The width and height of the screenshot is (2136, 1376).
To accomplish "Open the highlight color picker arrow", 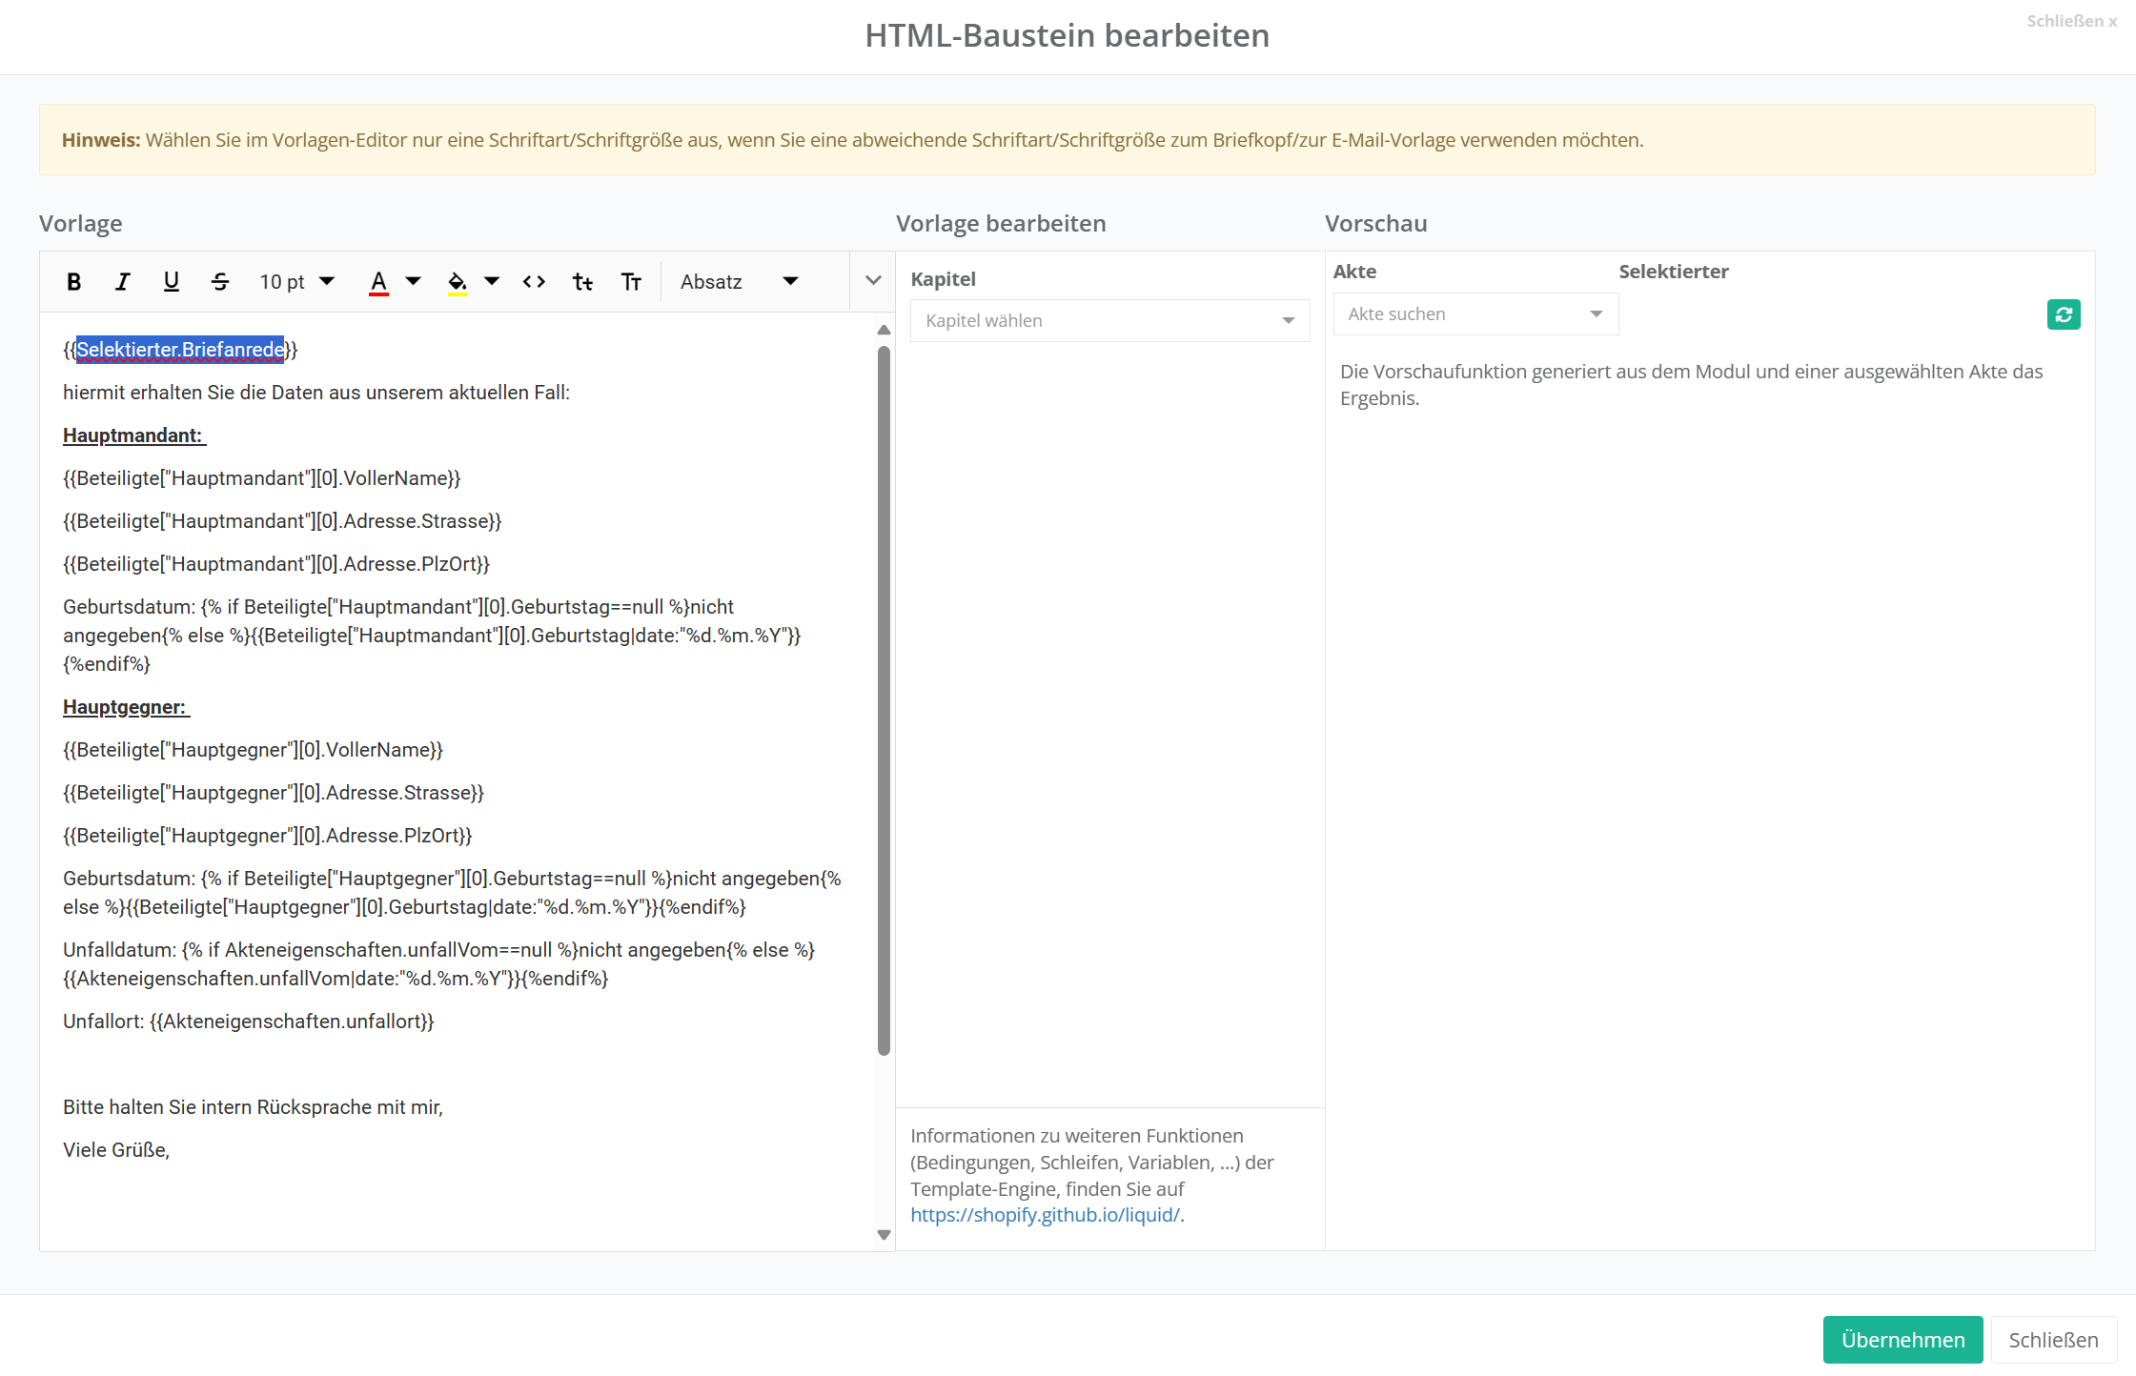I will (x=492, y=281).
